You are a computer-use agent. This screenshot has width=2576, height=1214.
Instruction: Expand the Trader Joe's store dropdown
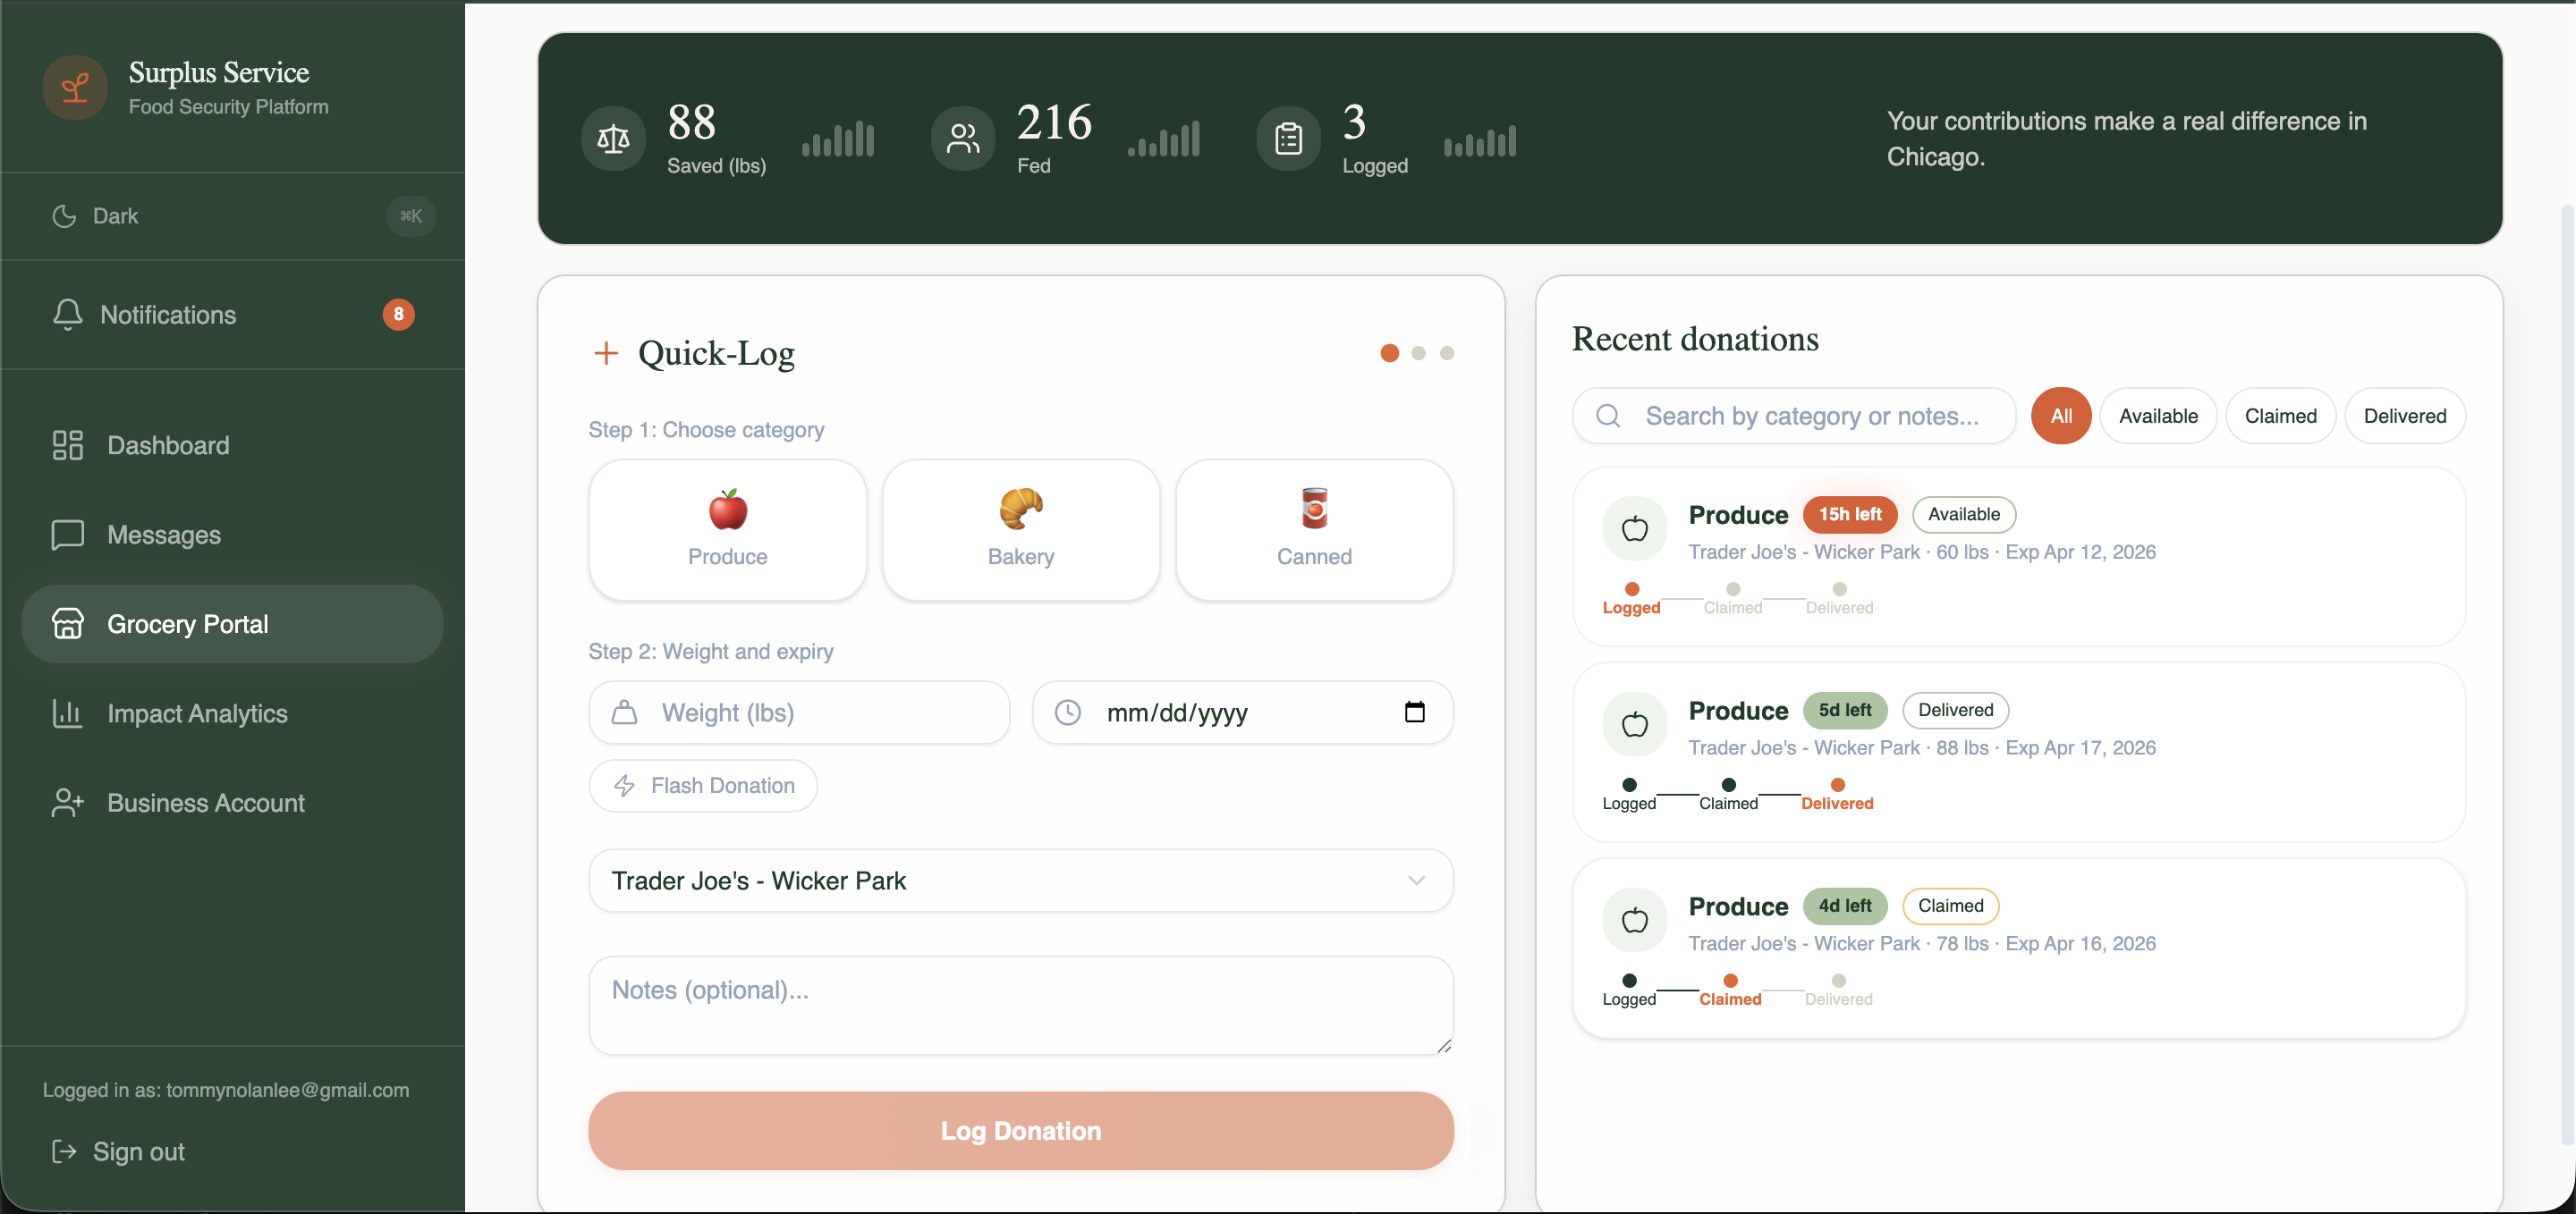1020,881
